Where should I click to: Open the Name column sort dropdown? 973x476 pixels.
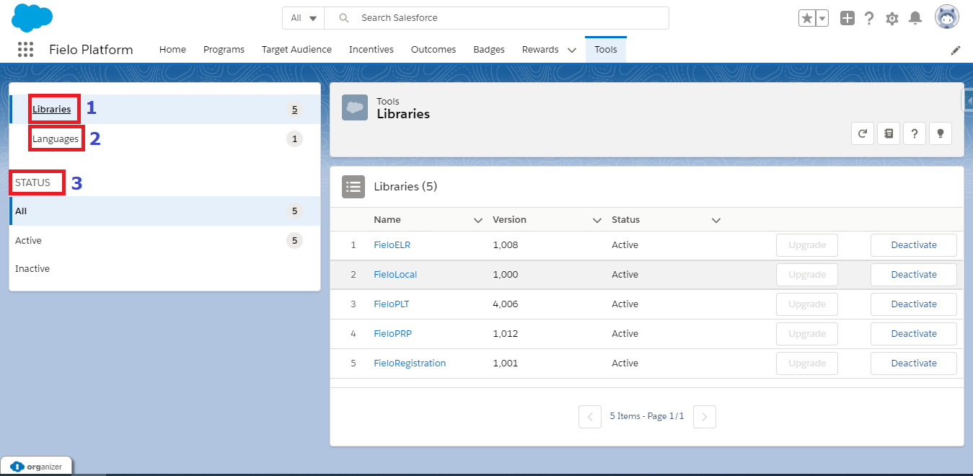pyautogui.click(x=477, y=220)
